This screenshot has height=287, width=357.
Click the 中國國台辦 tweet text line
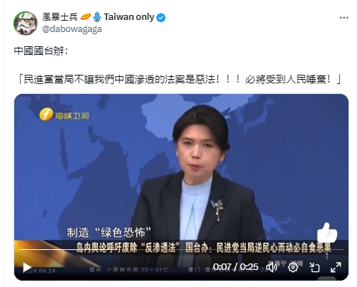41,51
